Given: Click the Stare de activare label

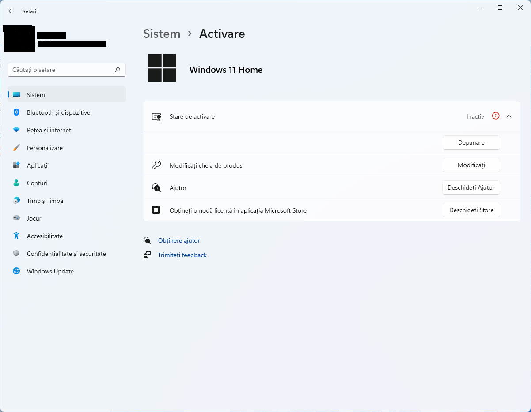Looking at the screenshot, I should [x=192, y=116].
